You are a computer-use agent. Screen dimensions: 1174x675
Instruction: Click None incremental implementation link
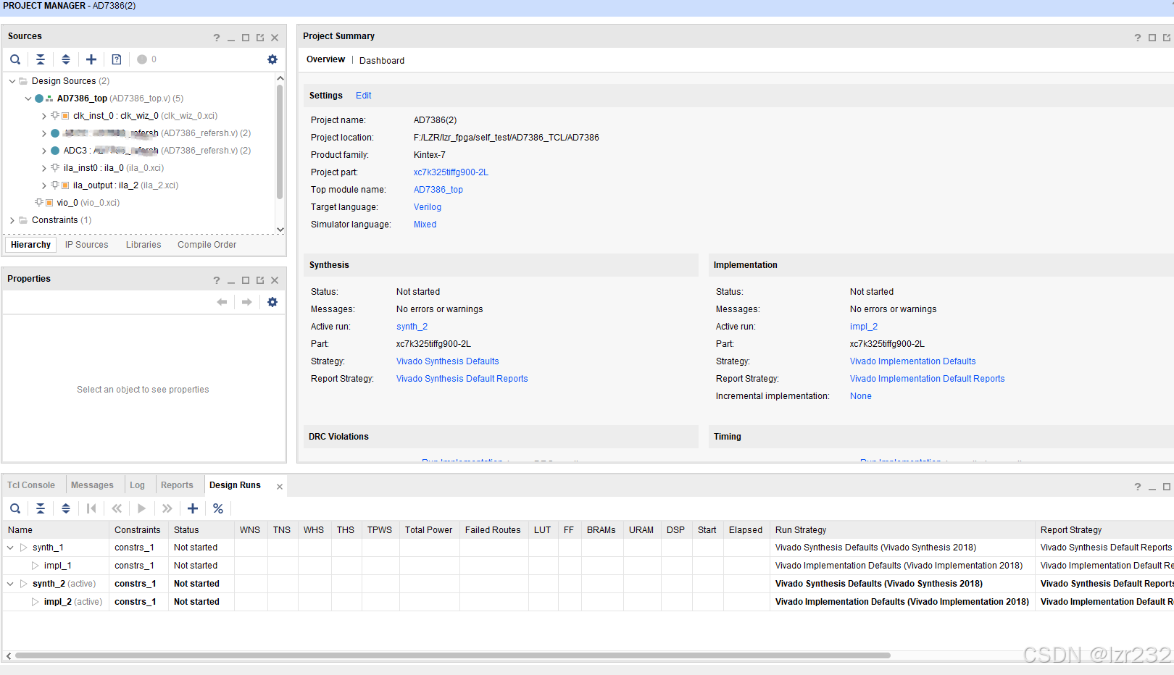tap(861, 396)
